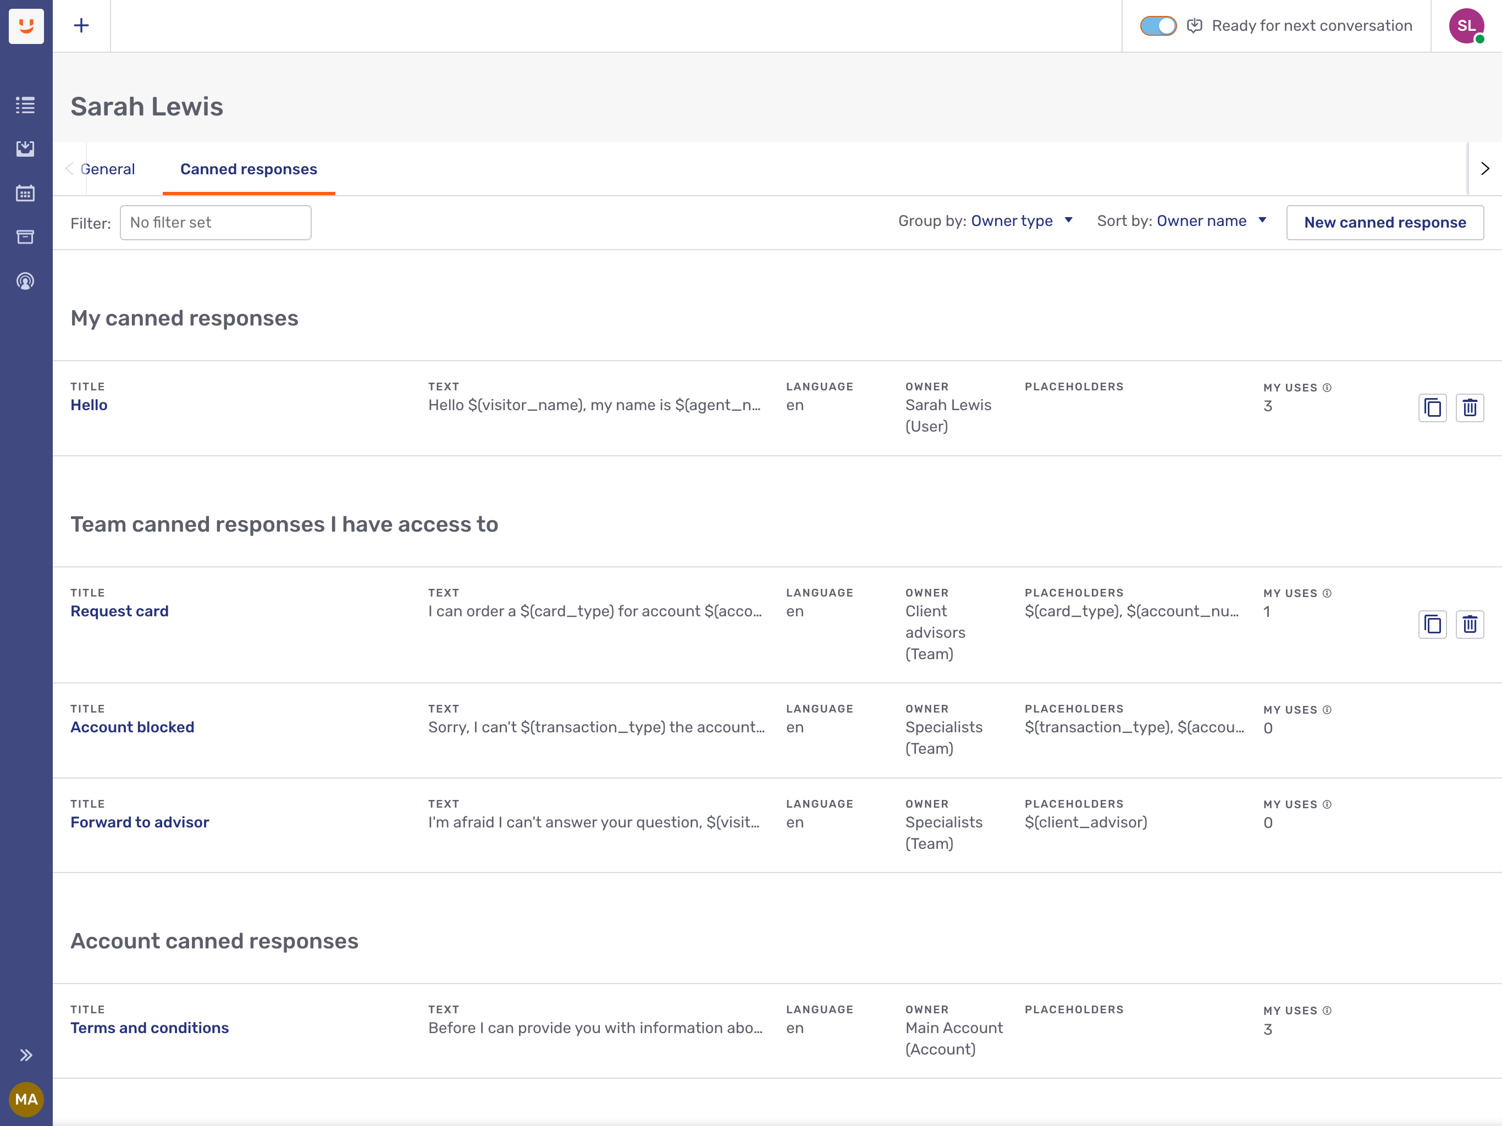This screenshot has height=1126, width=1502.
Task: Copy the Hello canned response
Action: (x=1432, y=407)
